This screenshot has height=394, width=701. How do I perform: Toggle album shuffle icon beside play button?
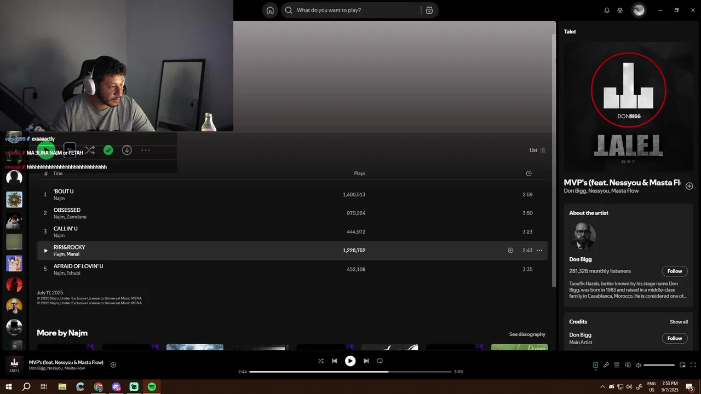click(90, 150)
